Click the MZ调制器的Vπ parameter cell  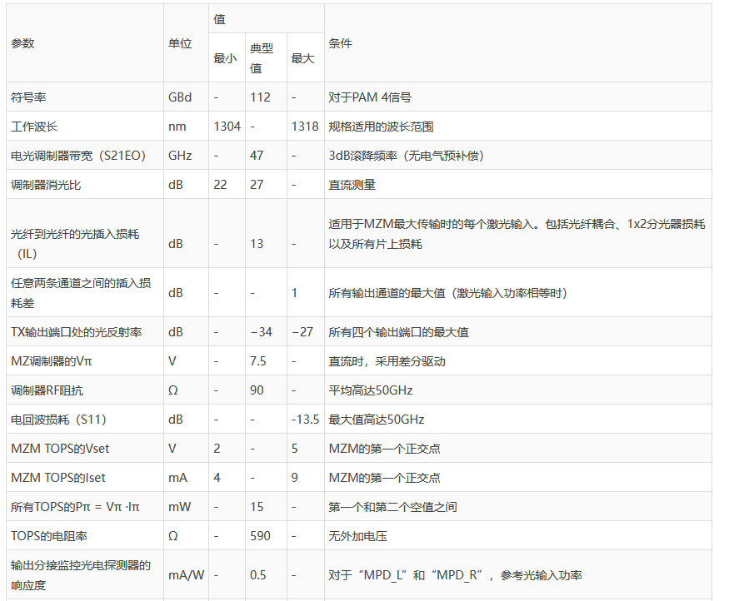point(47,361)
